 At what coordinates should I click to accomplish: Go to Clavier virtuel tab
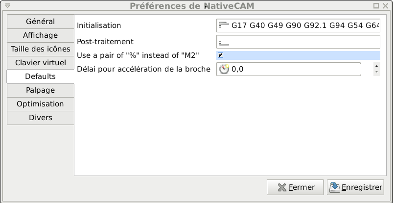[41, 63]
